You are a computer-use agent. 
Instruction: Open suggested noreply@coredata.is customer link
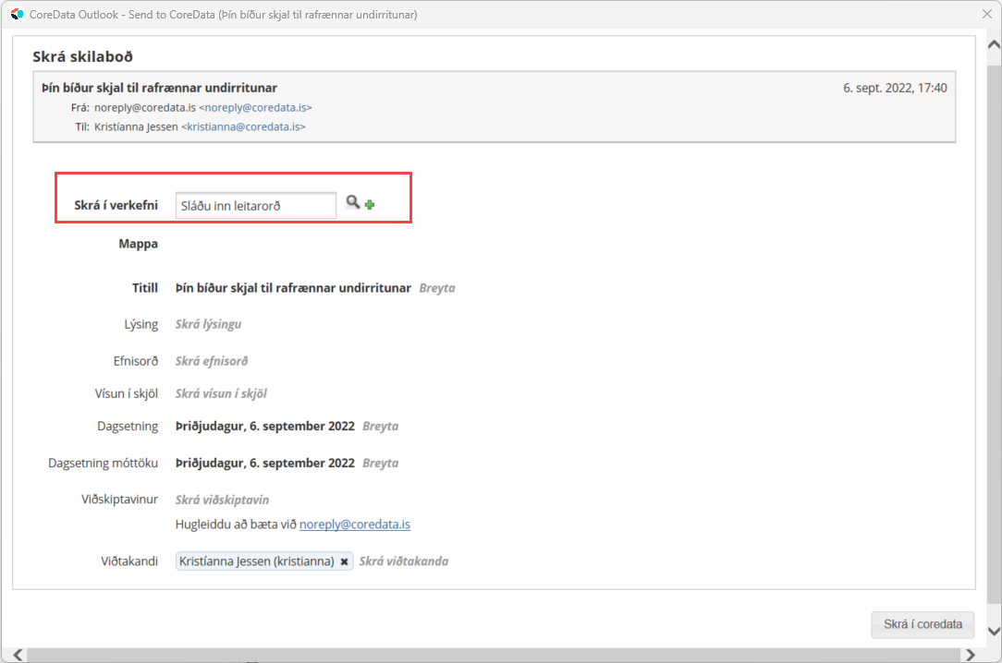coord(354,524)
